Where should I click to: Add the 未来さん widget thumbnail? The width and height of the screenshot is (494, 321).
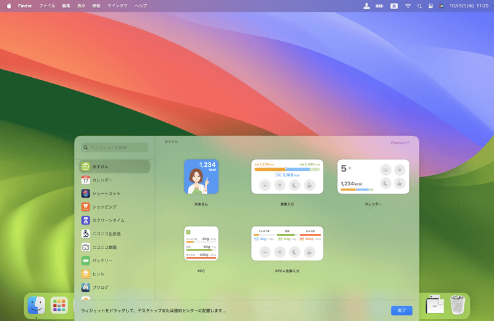201,177
